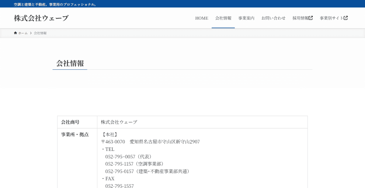This screenshot has width=365, height=188.
Task: Click the active 会社情報 navigation item
Action: (223, 18)
